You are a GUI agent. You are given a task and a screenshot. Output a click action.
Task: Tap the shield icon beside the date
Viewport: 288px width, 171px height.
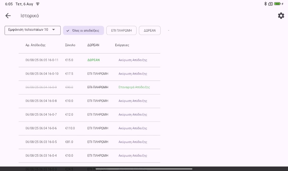coord(38,4)
